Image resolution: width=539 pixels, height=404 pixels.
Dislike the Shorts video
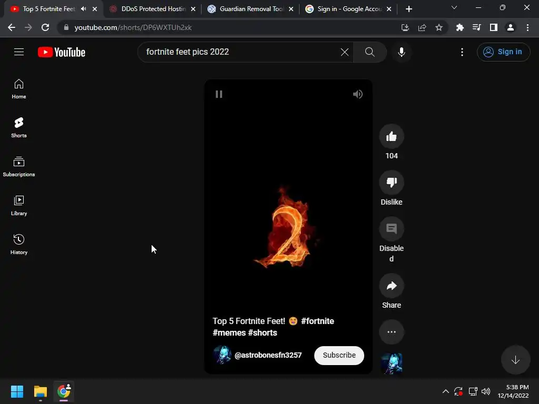click(x=392, y=183)
